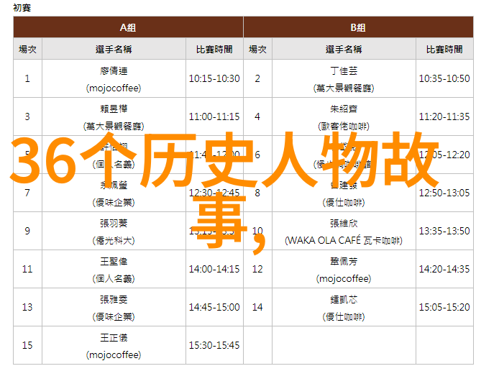This screenshot has height=366, width=499.
Task: Click the A組 group header
Action: tap(128, 27)
